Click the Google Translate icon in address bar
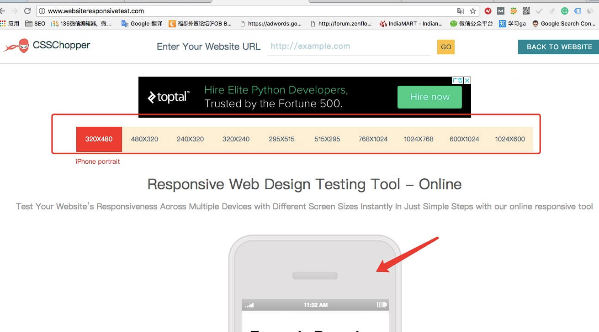 tap(461, 11)
